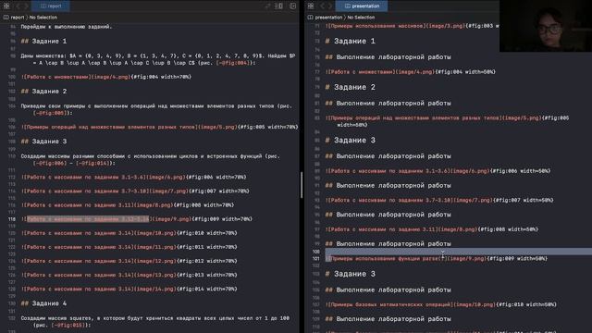Click the webcam video overlay
Viewport: 592px width, 333px height.
546,26
